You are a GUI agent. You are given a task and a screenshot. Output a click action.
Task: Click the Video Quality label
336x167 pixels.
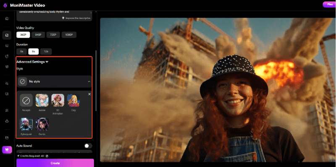25,28
